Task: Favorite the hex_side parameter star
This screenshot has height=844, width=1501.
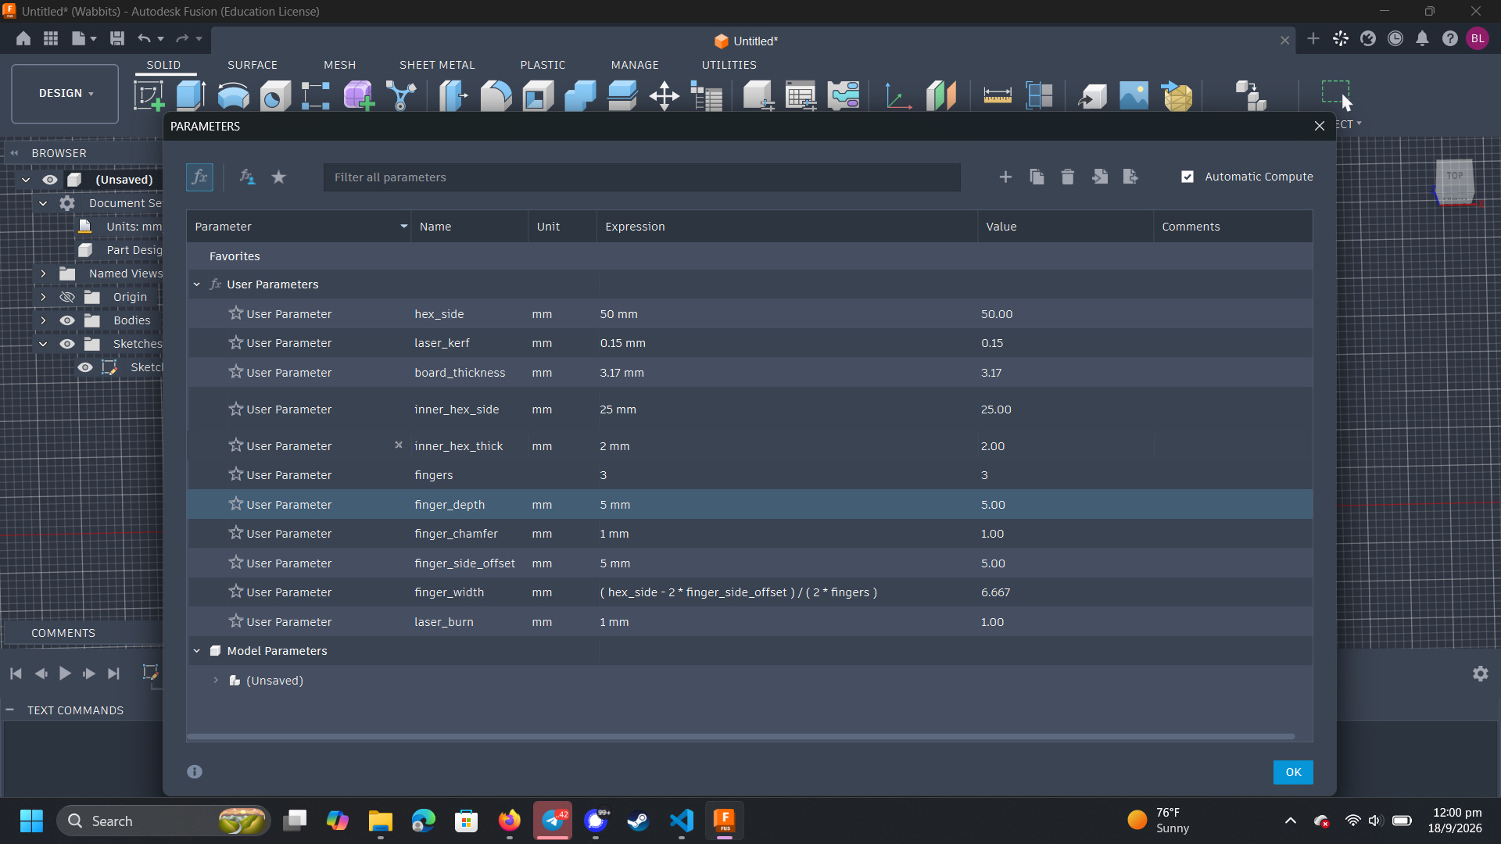Action: pyautogui.click(x=235, y=313)
